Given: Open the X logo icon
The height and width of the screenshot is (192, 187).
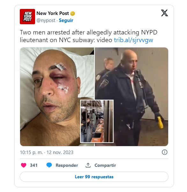Looking at the screenshot, I should coord(164,13).
